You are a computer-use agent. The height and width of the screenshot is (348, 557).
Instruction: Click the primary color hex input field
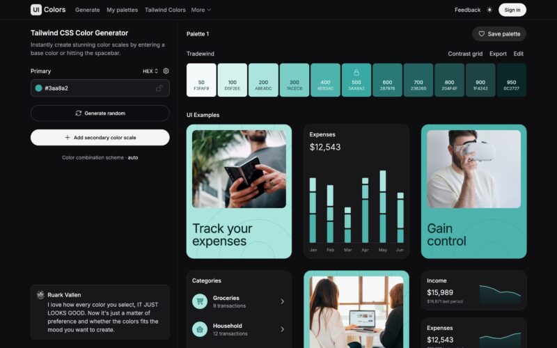point(100,88)
